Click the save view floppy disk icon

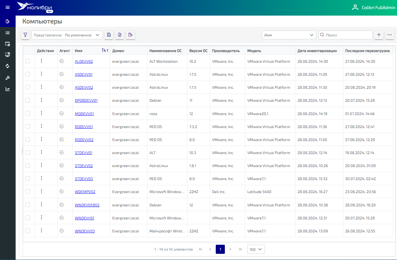109,35
